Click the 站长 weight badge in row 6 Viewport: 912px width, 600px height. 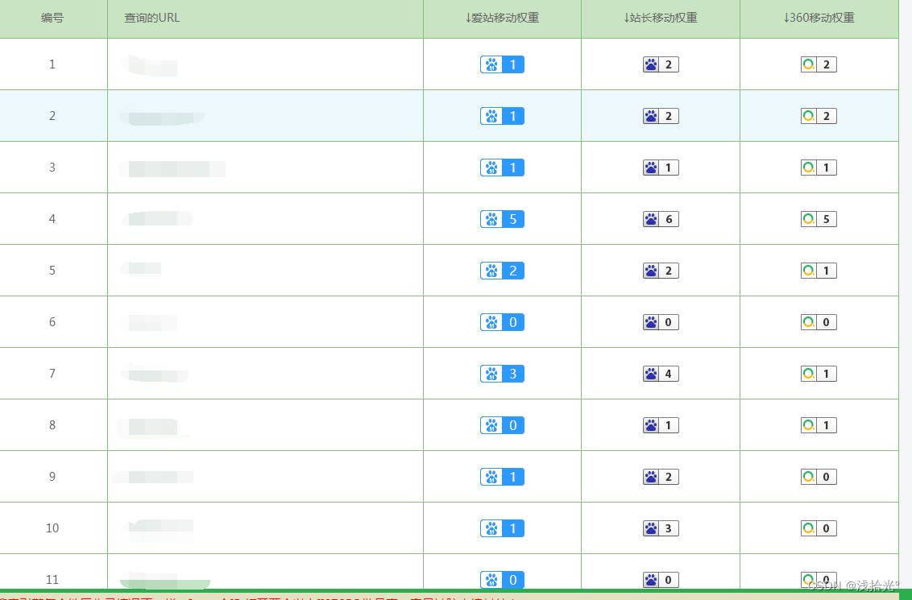(x=661, y=322)
